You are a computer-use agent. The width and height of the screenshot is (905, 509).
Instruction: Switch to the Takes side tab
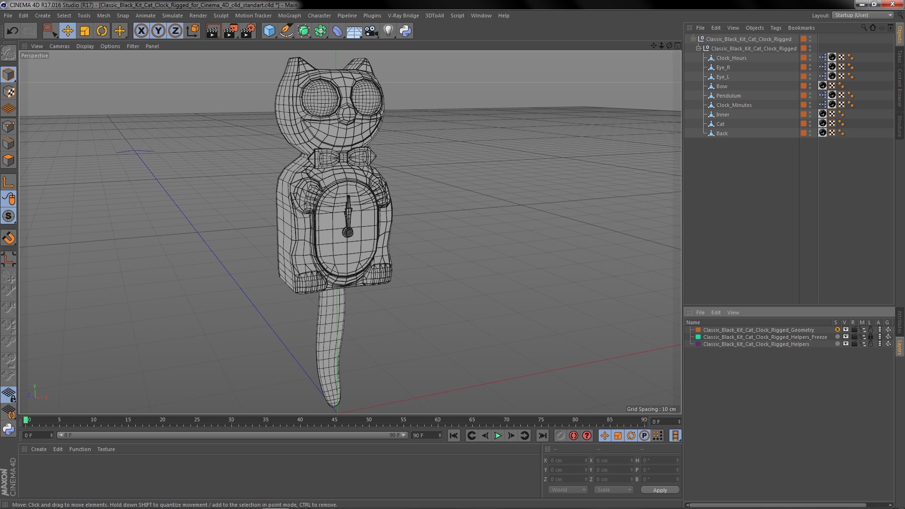click(899, 56)
